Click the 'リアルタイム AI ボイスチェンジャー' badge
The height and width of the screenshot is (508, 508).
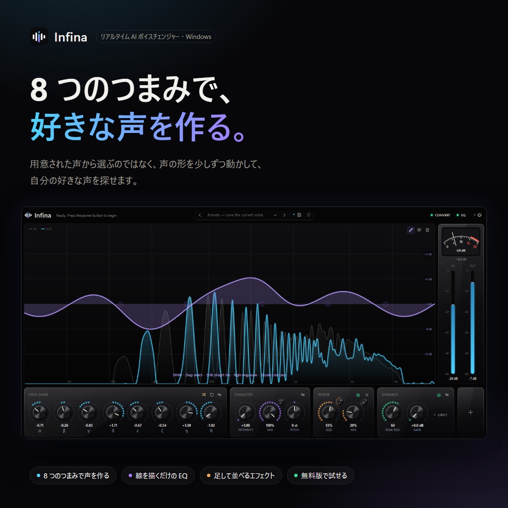(x=156, y=37)
